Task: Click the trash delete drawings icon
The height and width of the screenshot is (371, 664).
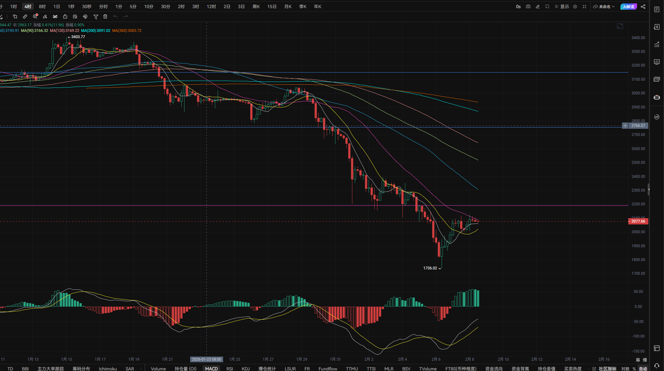Action: click(x=105, y=17)
